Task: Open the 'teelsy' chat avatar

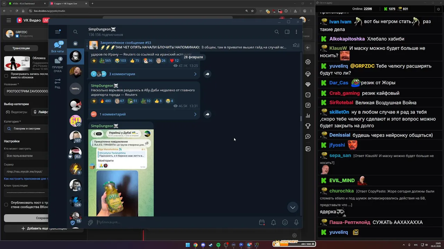Action: (x=75, y=89)
